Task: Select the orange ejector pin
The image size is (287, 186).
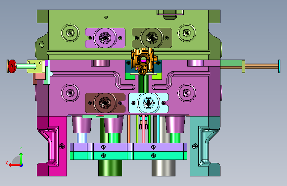Action: coord(129,129)
